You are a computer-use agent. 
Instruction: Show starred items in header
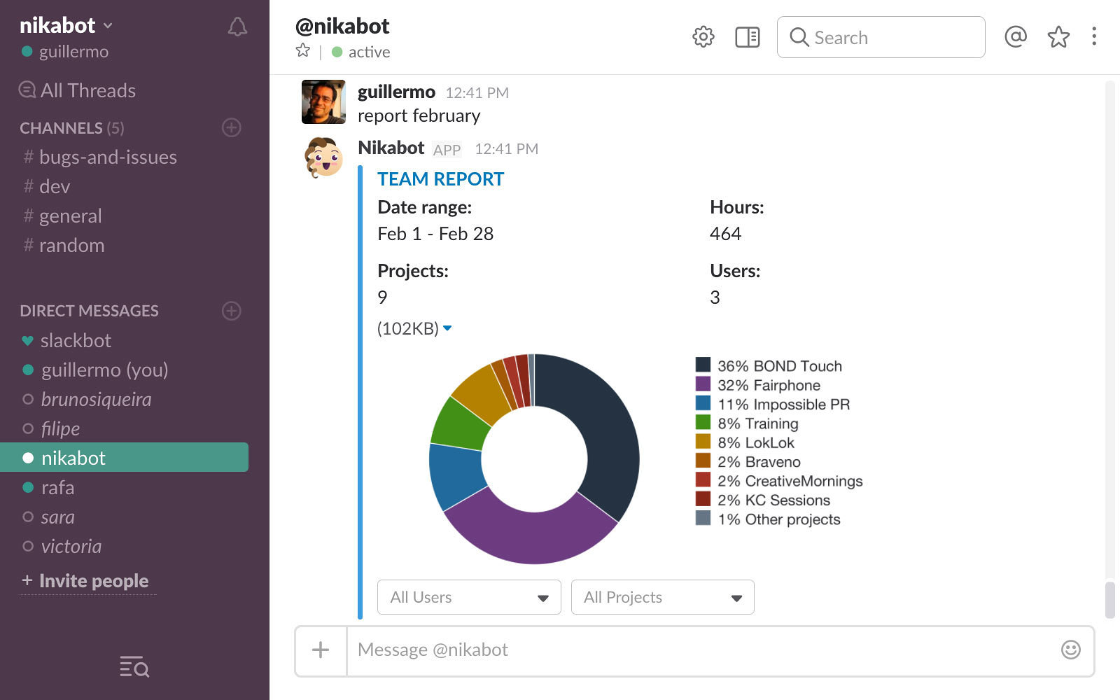point(1058,37)
